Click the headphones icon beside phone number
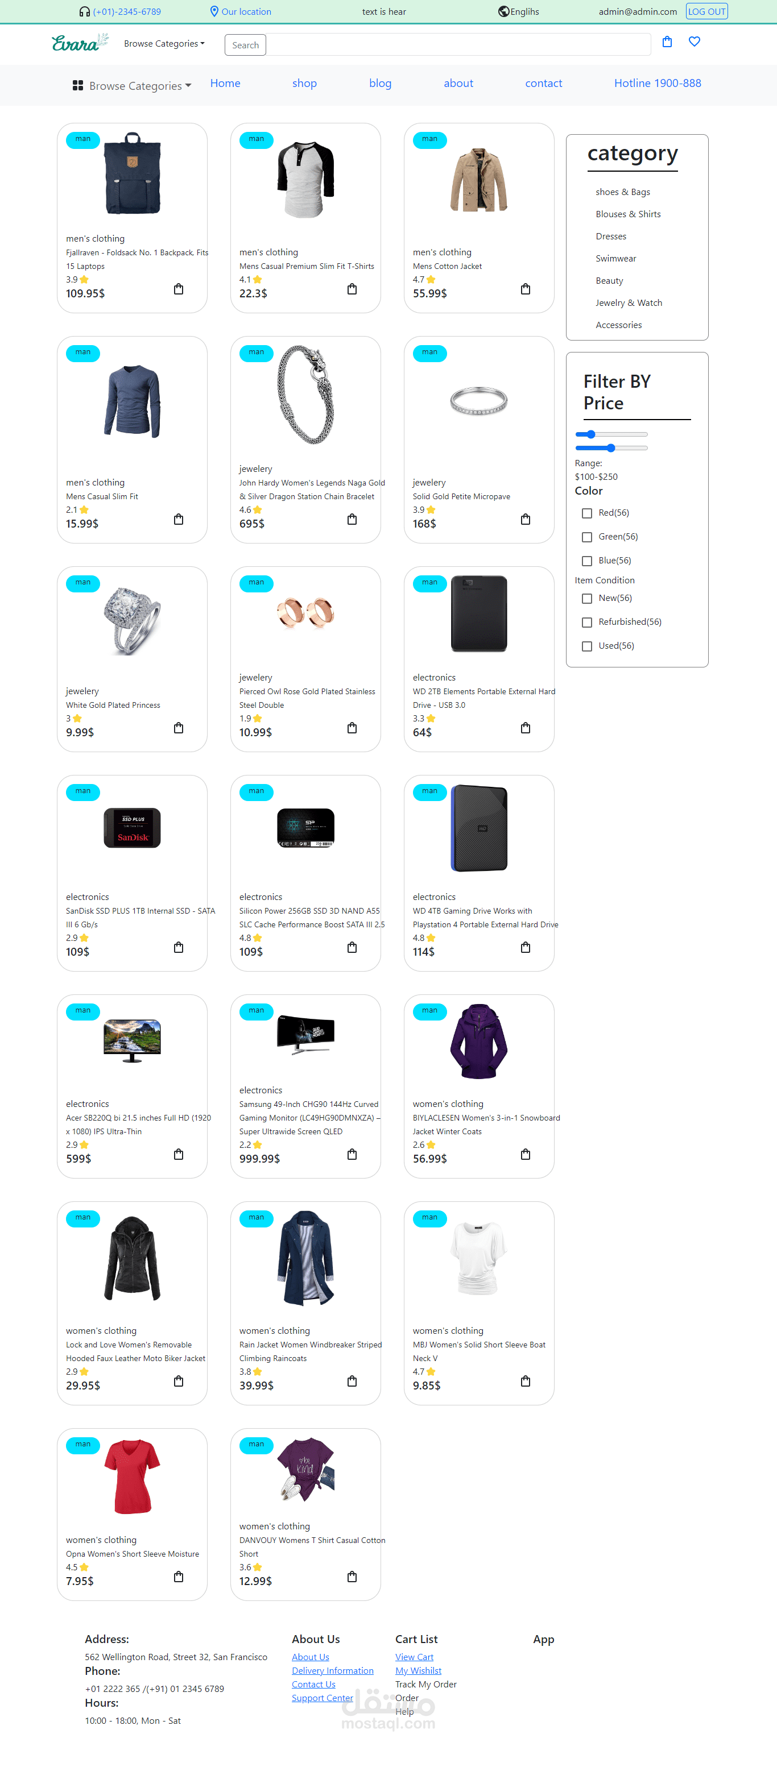 (x=84, y=12)
